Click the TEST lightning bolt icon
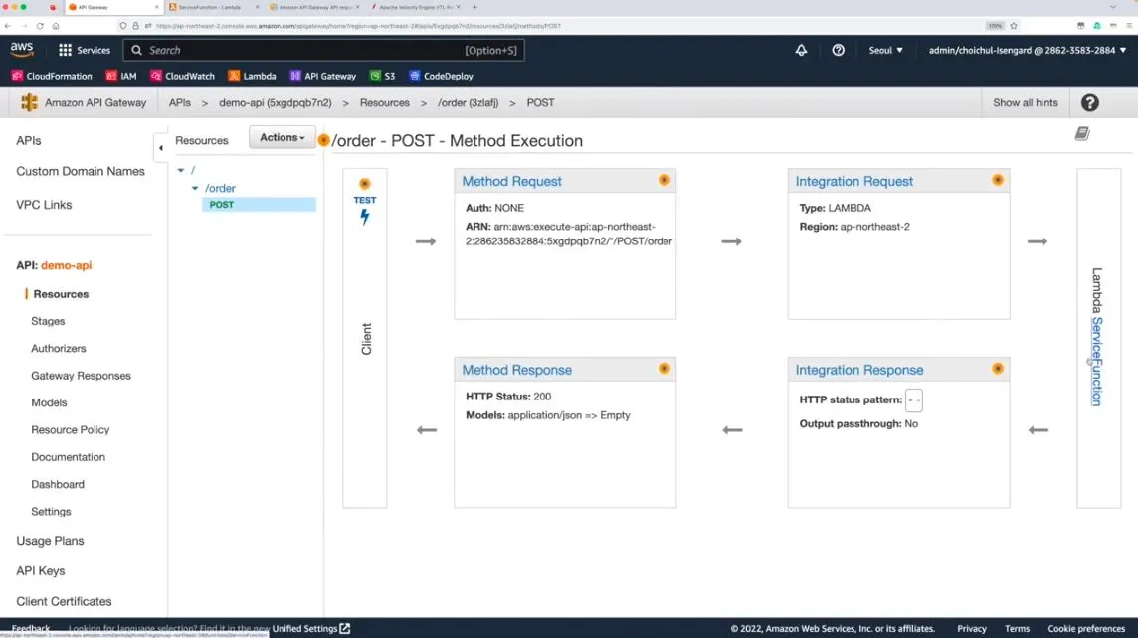1138x638 pixels. tap(365, 217)
